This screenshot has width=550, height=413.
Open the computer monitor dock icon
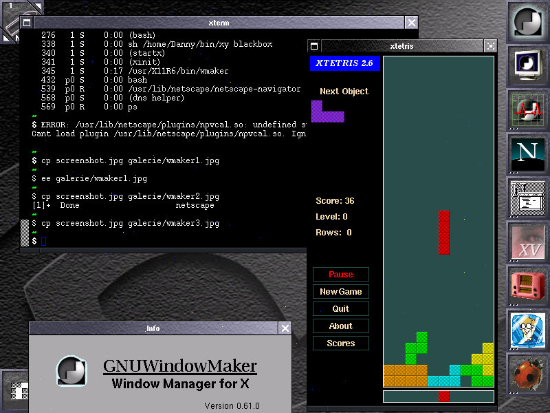[x=527, y=65]
